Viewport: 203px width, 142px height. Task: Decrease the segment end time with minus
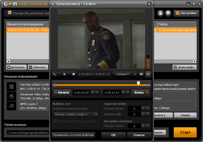coord(128,93)
